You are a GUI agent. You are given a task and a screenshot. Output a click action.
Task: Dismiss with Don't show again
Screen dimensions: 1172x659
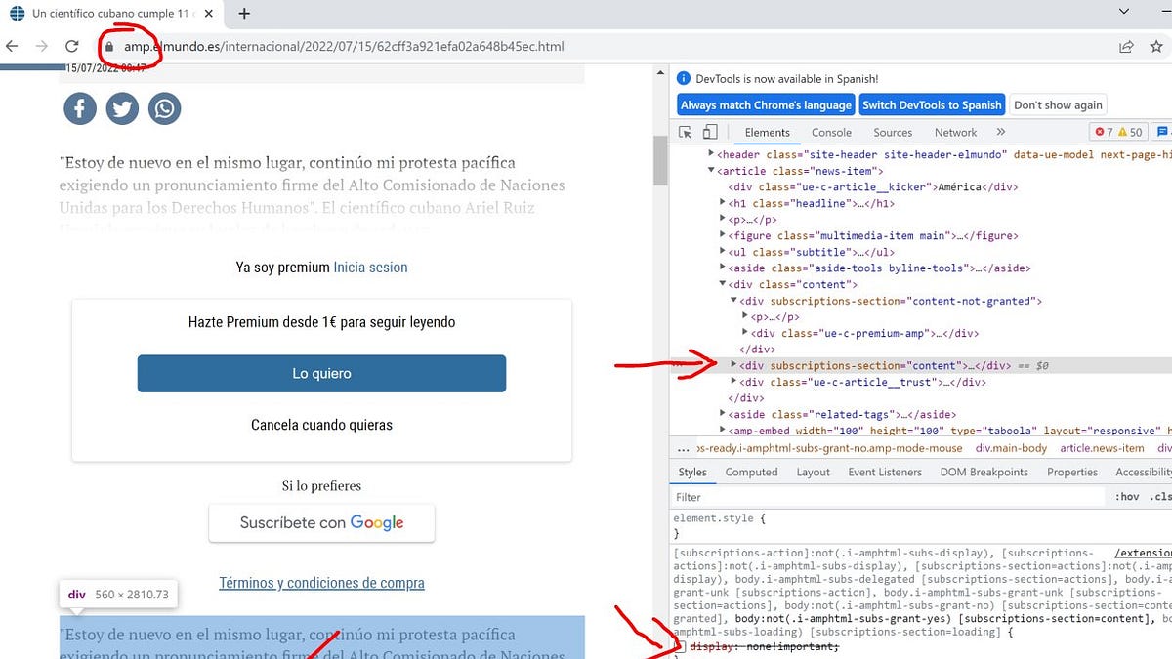[1058, 105]
